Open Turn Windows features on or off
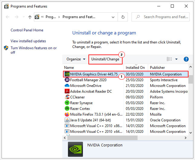The image size is (195, 160). click(x=34, y=50)
